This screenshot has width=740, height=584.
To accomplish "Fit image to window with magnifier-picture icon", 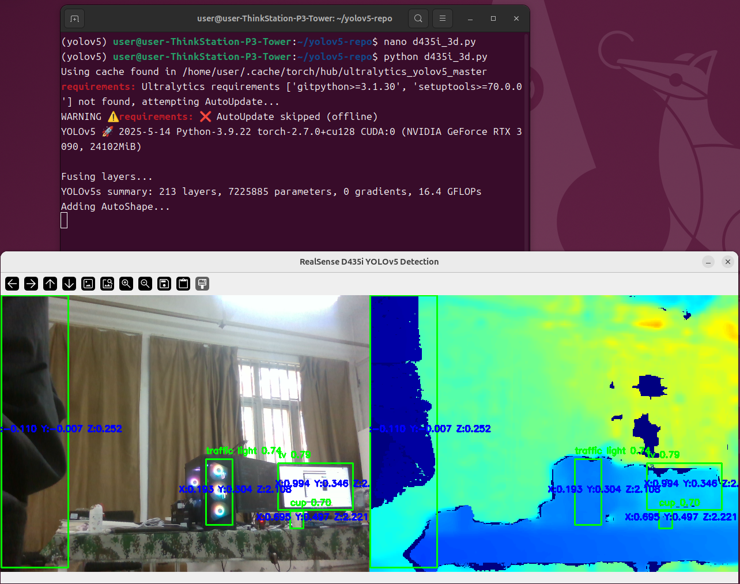I will 107,284.
